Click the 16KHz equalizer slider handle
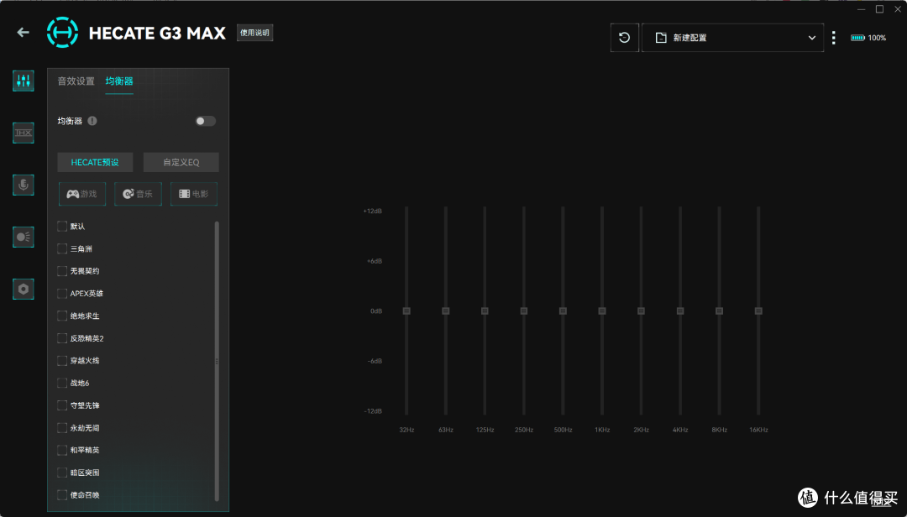 [758, 311]
